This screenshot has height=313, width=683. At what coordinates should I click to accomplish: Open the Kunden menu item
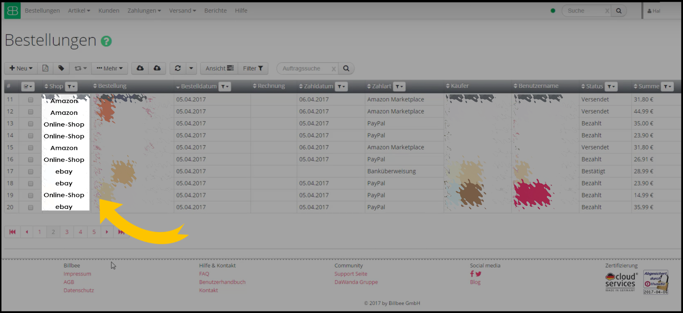pyautogui.click(x=109, y=11)
